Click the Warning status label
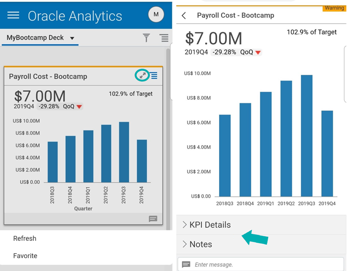The image size is (347, 271). point(334,8)
